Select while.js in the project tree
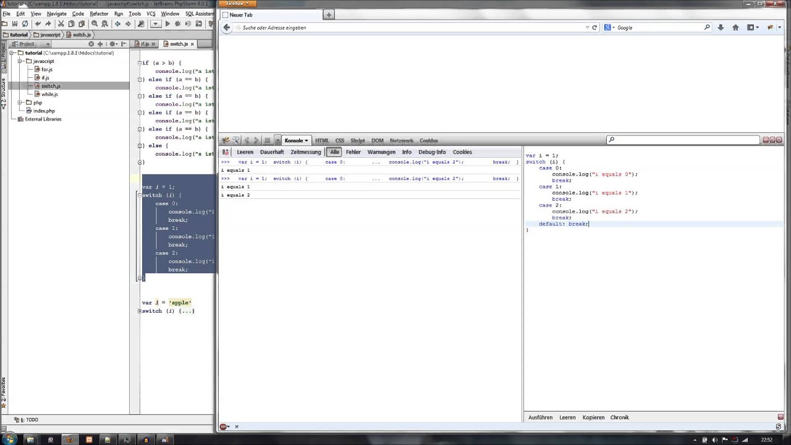 coord(46,94)
